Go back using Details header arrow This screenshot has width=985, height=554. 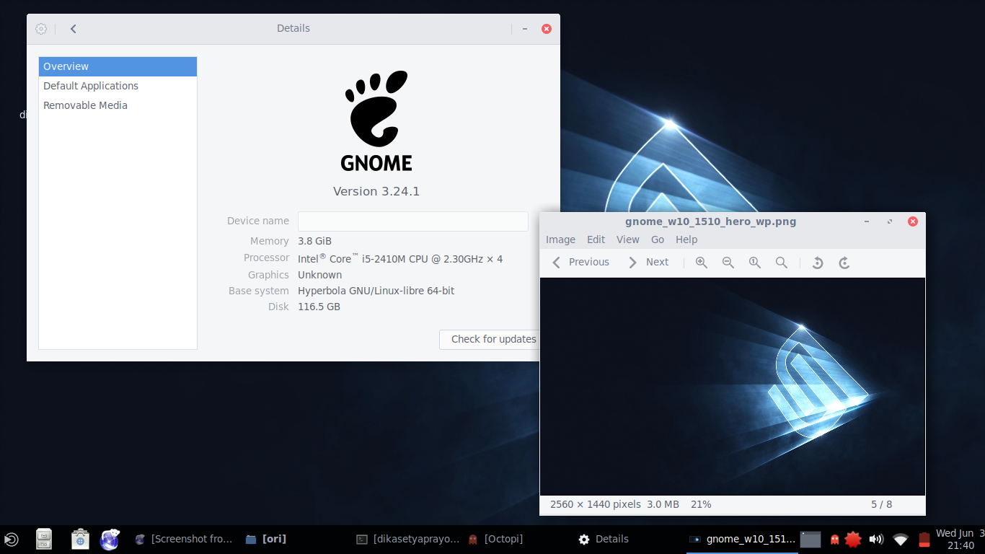tap(74, 29)
